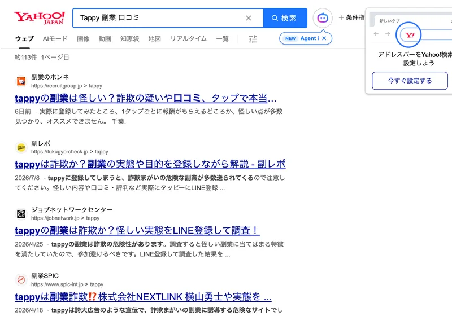Click the 約113件 1ページ目 result count
The image size is (452, 316).
(x=42, y=57)
